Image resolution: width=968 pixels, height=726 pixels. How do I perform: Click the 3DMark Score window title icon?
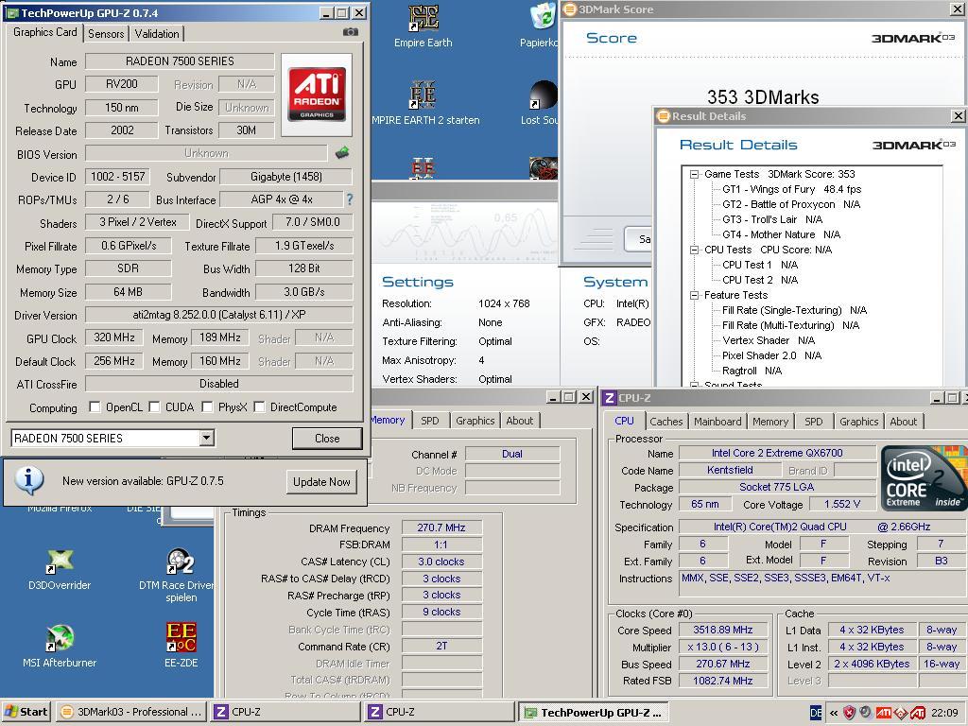[x=568, y=9]
